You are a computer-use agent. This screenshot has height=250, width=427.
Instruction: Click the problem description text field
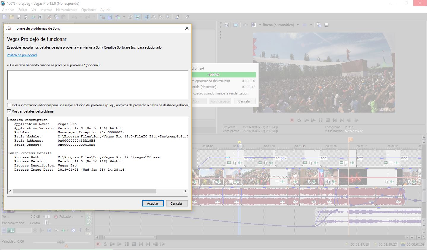click(98, 85)
